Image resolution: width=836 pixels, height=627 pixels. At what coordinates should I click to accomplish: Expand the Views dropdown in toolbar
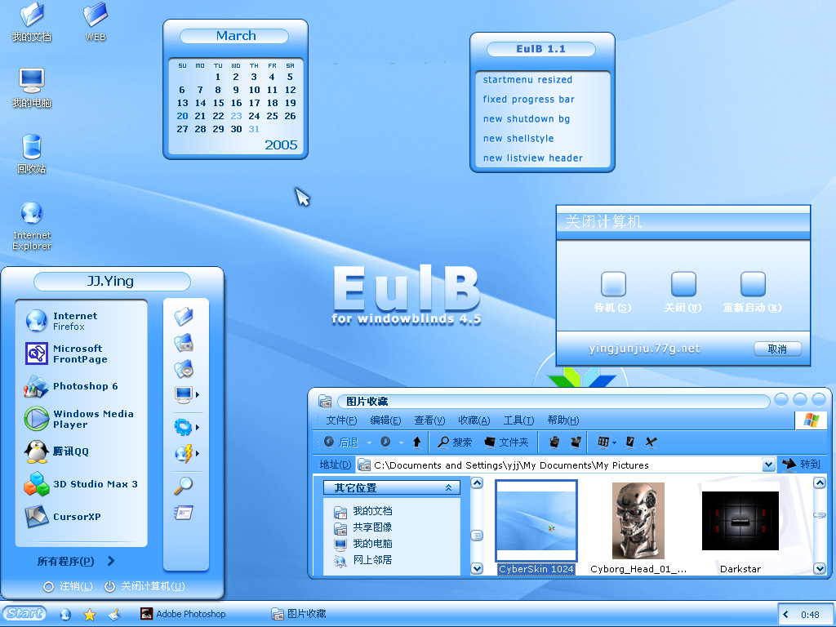[607, 442]
